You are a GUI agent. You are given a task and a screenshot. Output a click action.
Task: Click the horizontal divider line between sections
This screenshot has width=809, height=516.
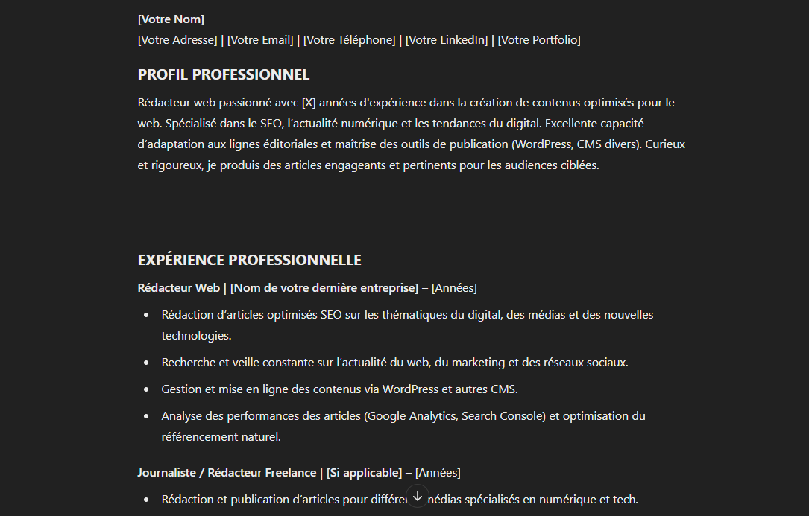tap(412, 211)
